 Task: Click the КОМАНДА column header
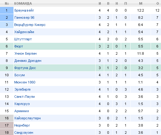tap(23, 3)
